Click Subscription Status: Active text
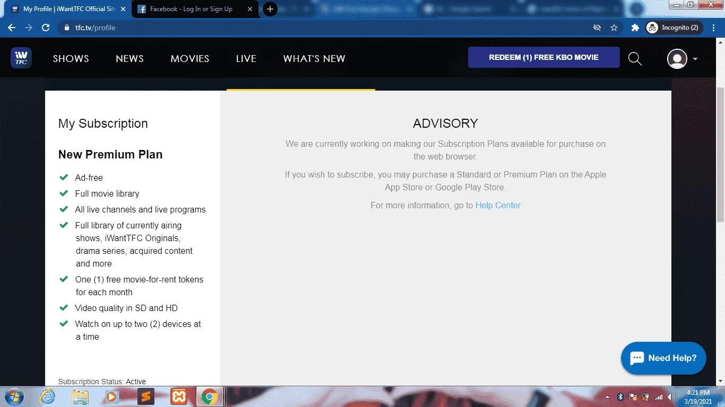725x407 pixels. pos(102,382)
